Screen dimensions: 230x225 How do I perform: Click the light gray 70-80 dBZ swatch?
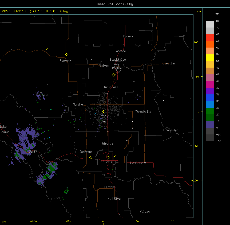(x=210, y=24)
